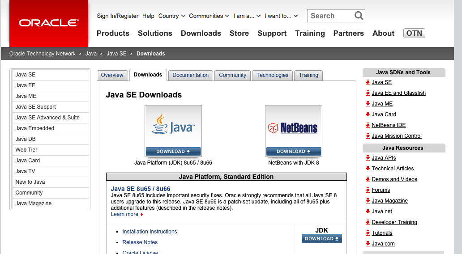
Task: Click red arrow icon beside Developer Training
Action: 368,222
